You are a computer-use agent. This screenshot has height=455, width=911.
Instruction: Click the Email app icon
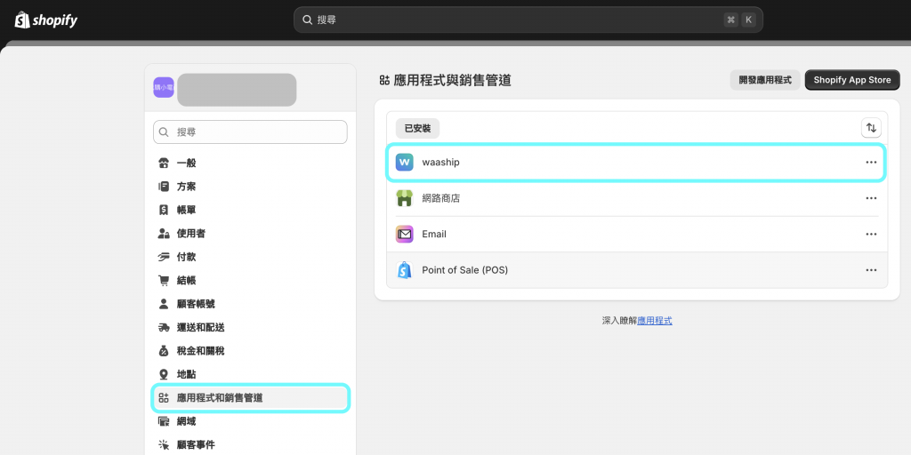(405, 234)
